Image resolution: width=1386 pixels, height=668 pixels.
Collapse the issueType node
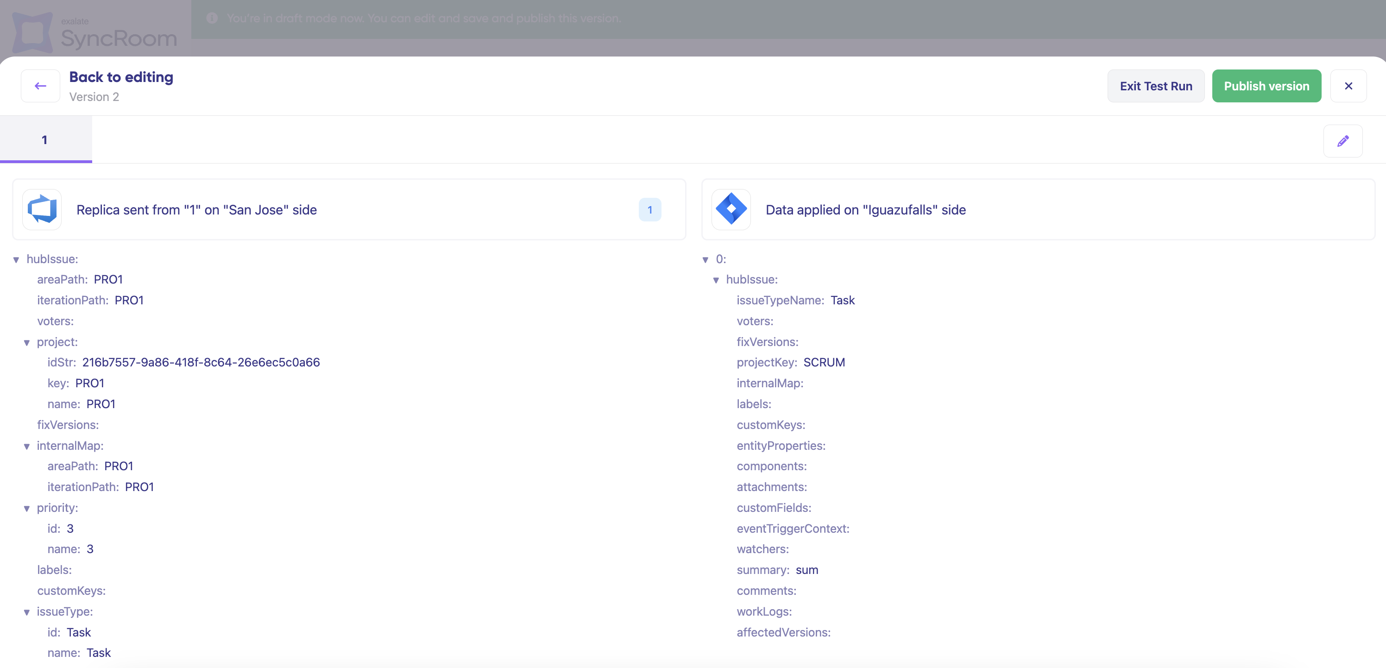[26, 612]
